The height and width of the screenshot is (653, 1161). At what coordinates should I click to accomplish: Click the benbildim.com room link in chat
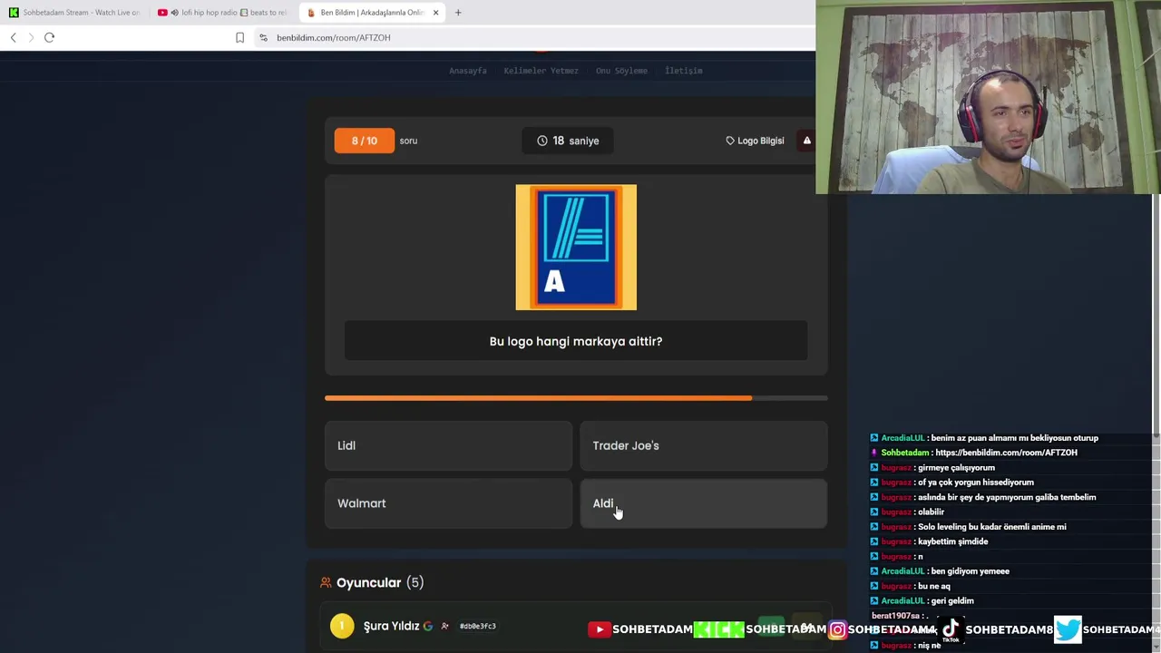click(x=1006, y=453)
